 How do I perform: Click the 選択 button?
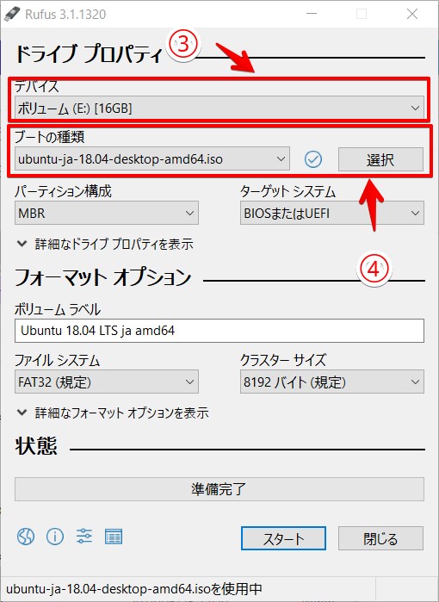pyautogui.click(x=380, y=159)
